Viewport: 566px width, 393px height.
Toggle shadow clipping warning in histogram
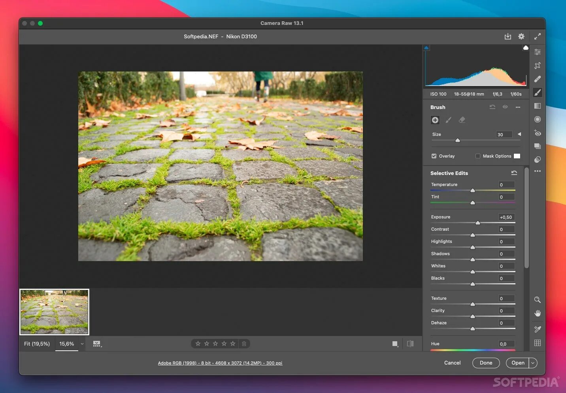pyautogui.click(x=426, y=48)
